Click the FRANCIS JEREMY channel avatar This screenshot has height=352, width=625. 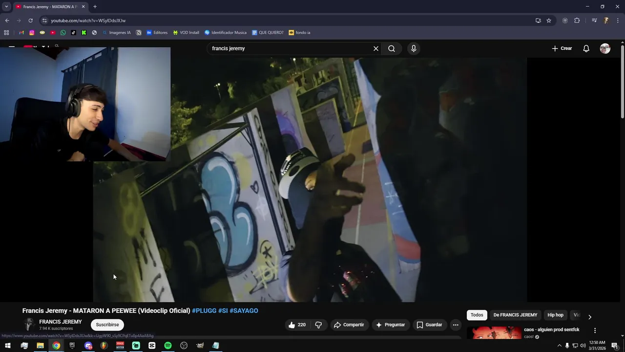[29, 325]
